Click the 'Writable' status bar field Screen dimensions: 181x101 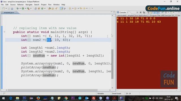pyautogui.click(x=100, y=93)
